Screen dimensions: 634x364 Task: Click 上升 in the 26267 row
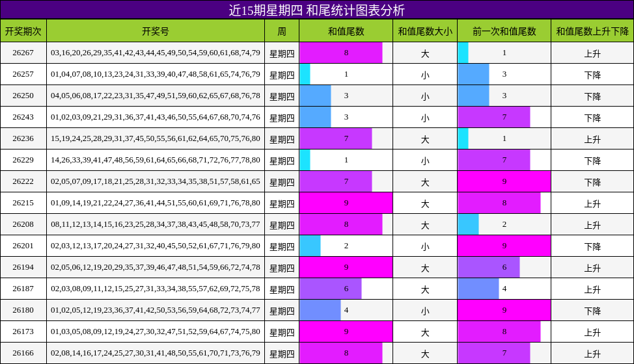(592, 53)
